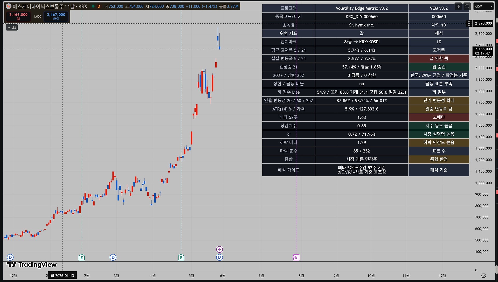Click the down-arrow pane button near KRW
The height and width of the screenshot is (282, 498).
click(458, 6)
